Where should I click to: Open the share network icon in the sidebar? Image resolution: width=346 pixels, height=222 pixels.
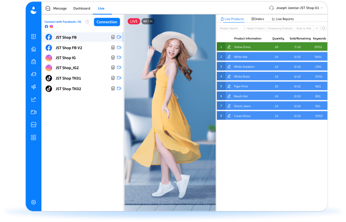(x=34, y=87)
